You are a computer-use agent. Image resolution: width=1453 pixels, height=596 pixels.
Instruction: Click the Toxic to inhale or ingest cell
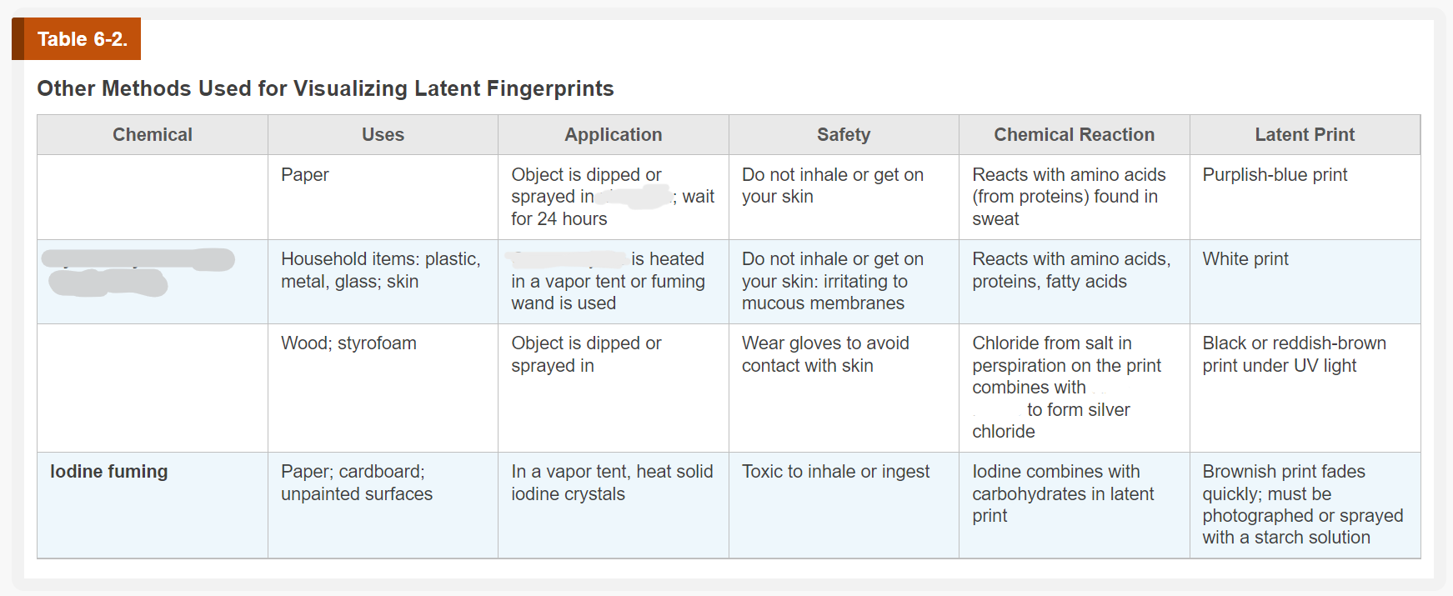coord(835,472)
